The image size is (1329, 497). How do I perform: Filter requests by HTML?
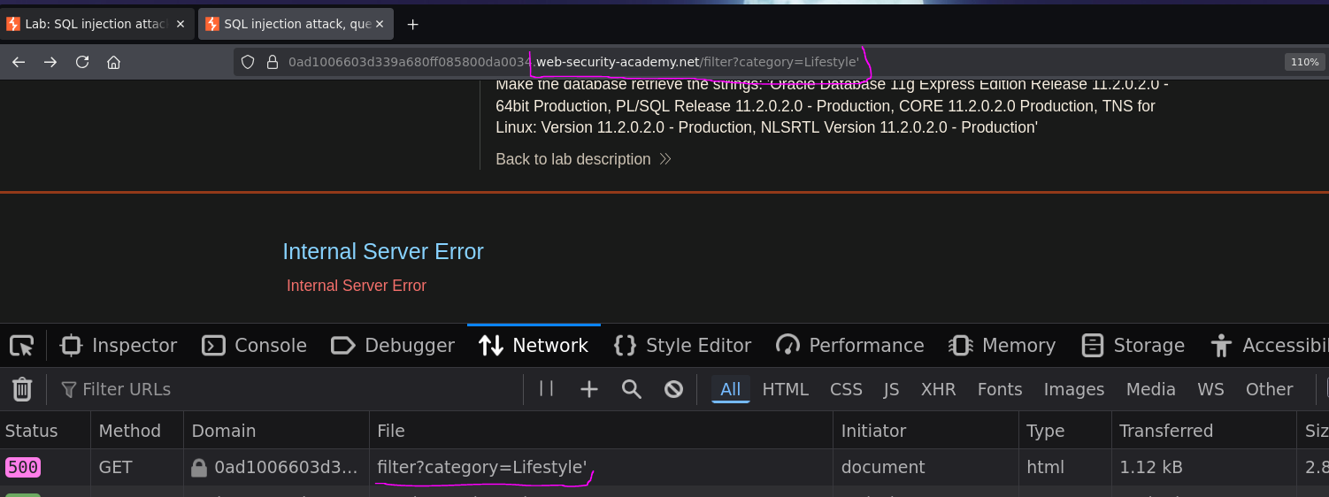point(786,389)
